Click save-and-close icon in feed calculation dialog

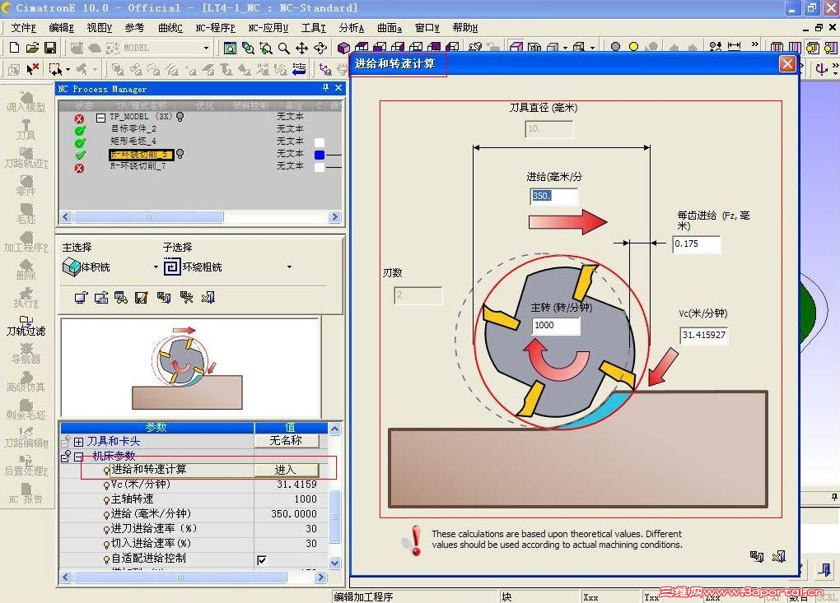(x=757, y=556)
